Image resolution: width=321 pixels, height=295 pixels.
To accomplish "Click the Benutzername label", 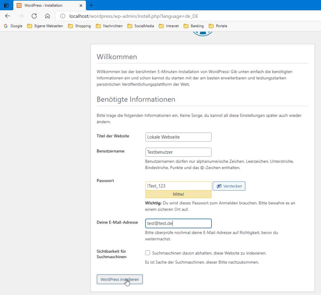I will [110, 151].
